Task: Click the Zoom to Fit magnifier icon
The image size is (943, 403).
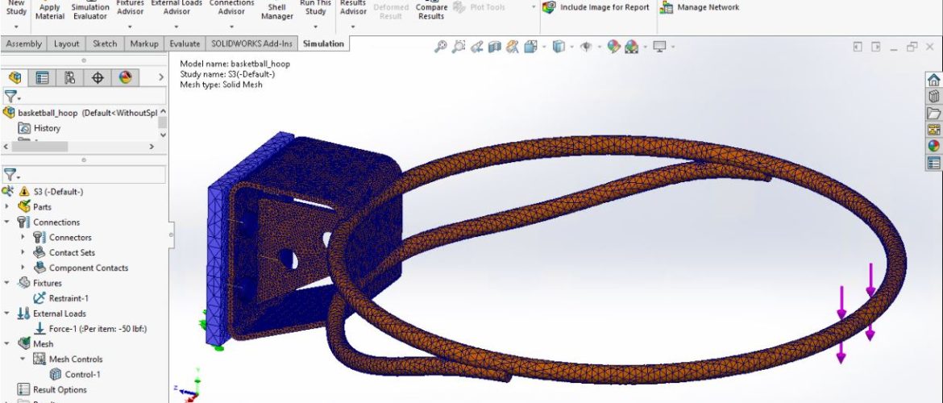Action: coord(441,48)
